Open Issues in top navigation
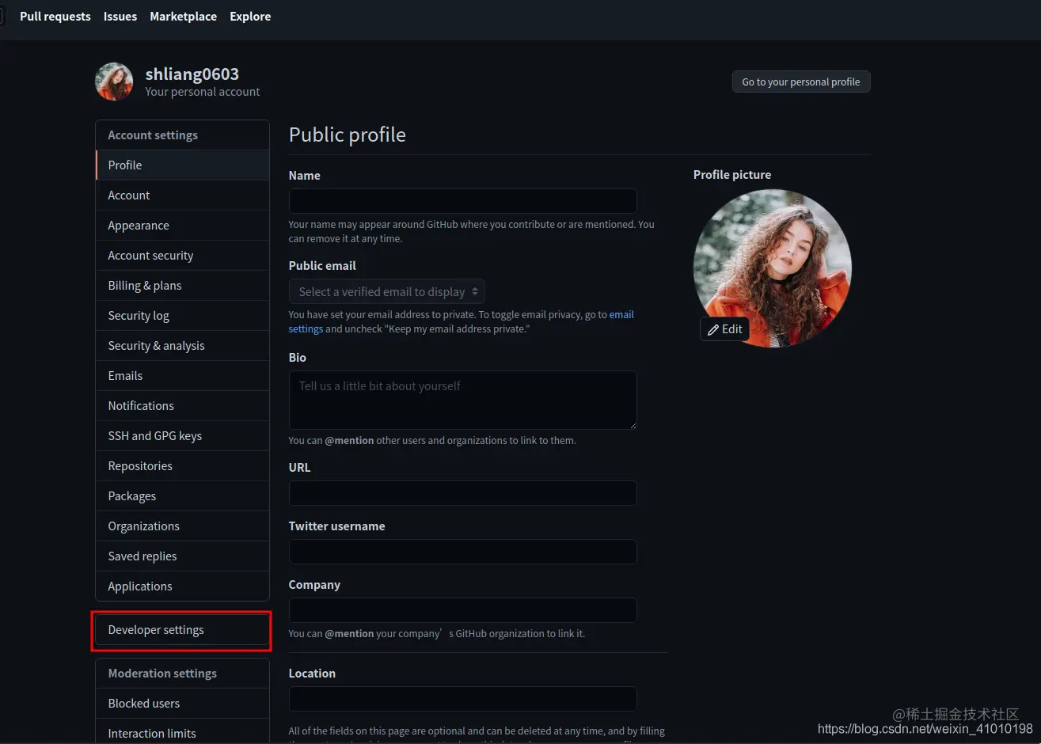1041x744 pixels. [120, 16]
